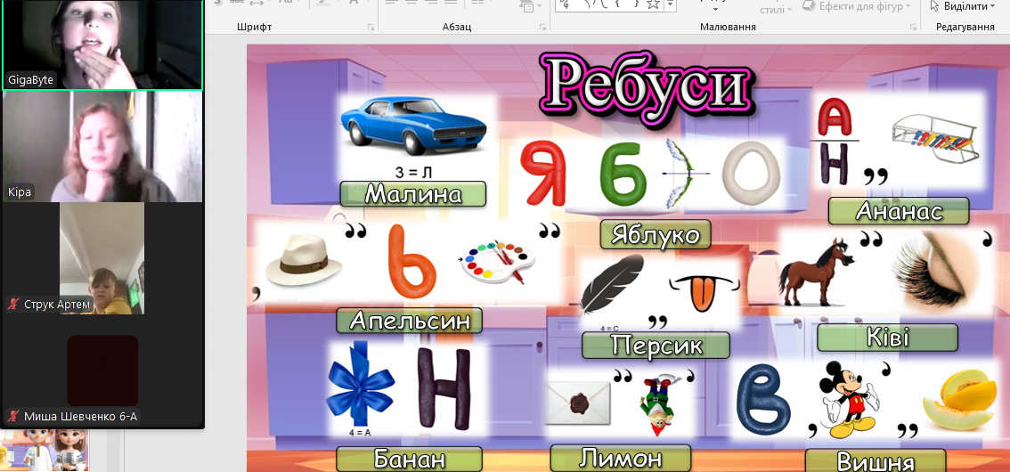
Task: Click muted microphone icon for Струк Артем
Action: 13,305
